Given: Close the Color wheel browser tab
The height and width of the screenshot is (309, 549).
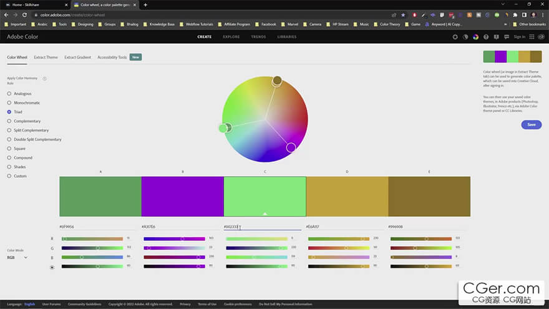Looking at the screenshot, I should point(135,5).
